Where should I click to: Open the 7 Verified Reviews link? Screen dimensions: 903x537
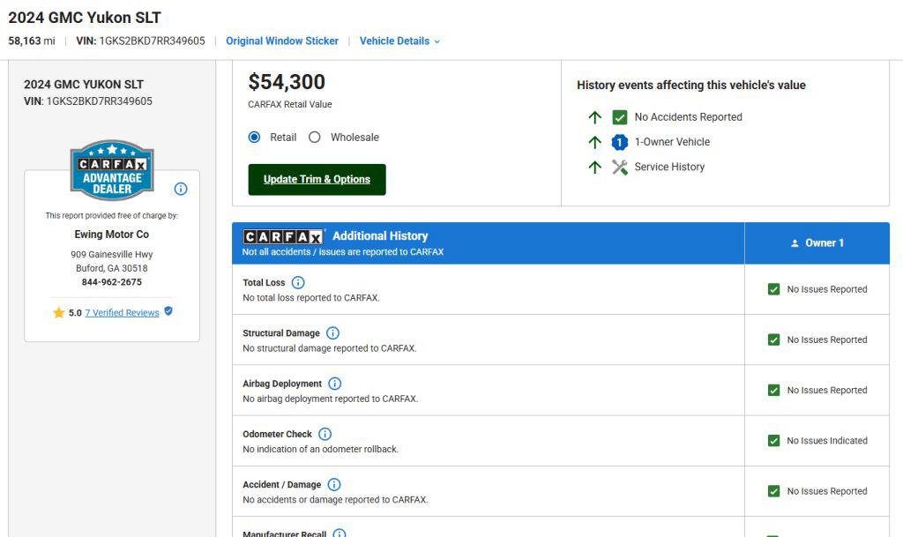(122, 313)
